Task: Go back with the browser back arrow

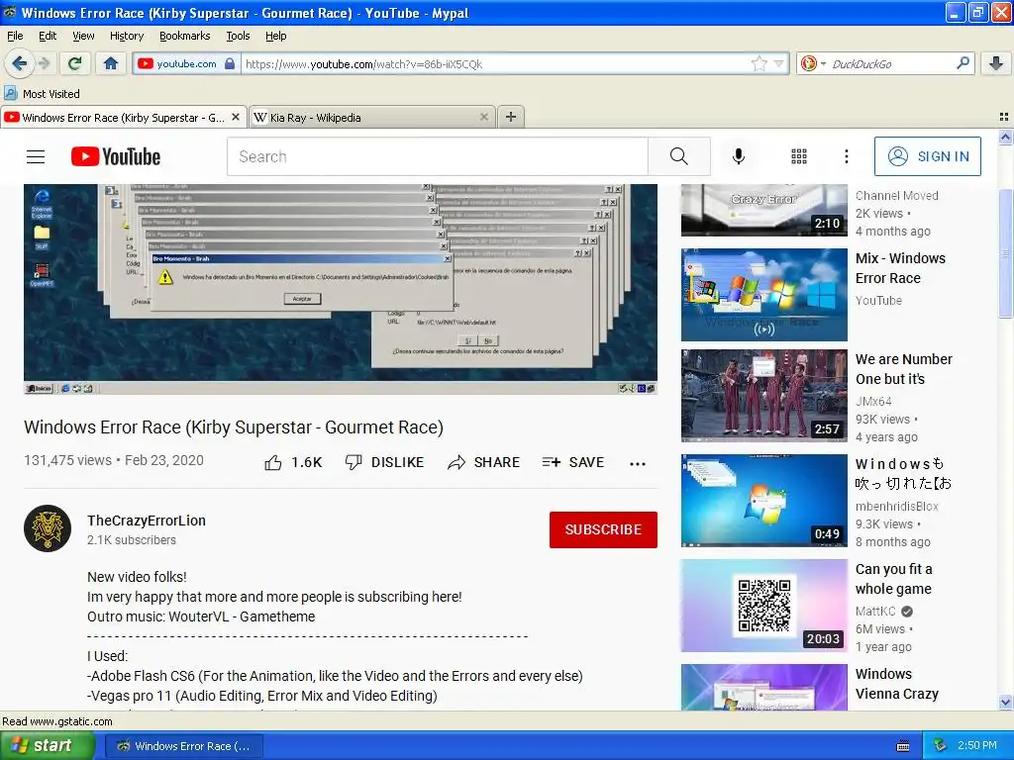Action: coord(19,63)
